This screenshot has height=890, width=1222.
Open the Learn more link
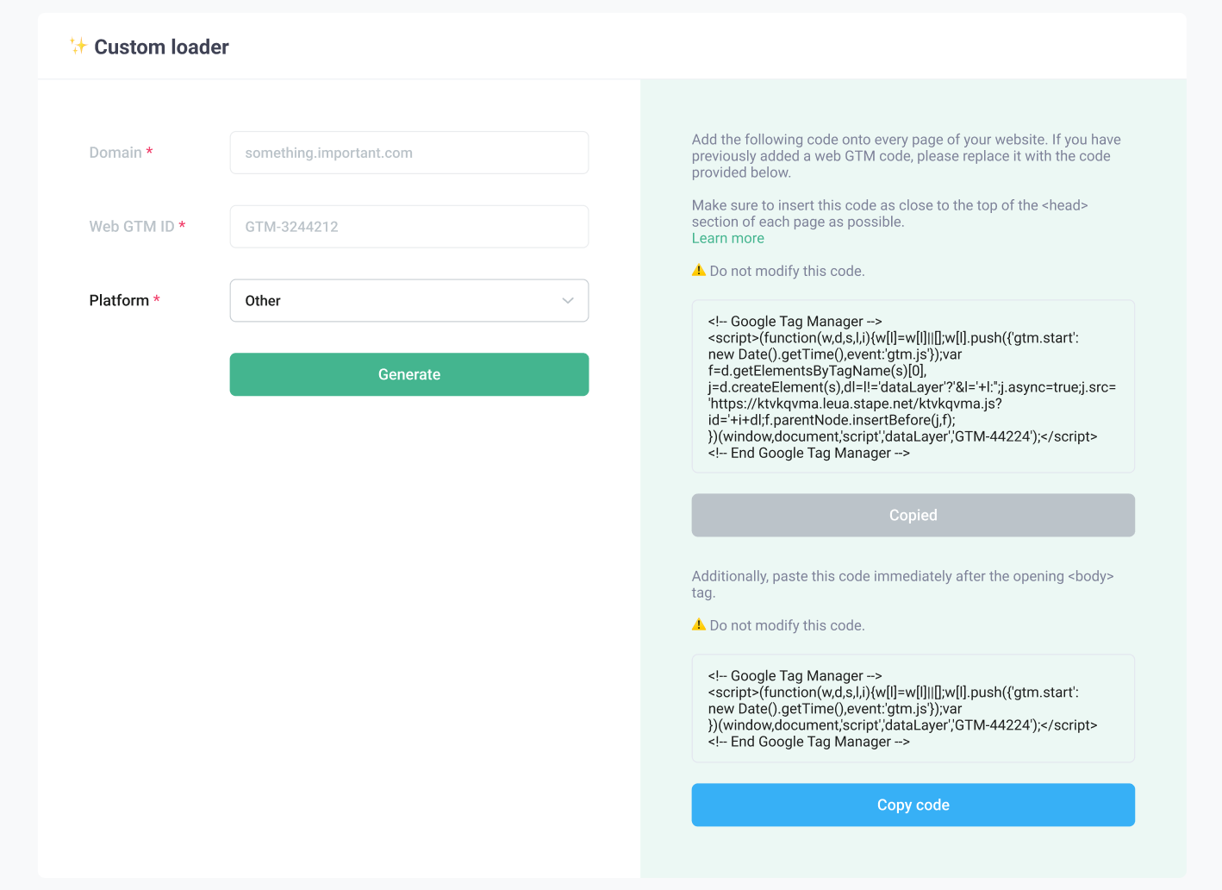click(x=728, y=238)
